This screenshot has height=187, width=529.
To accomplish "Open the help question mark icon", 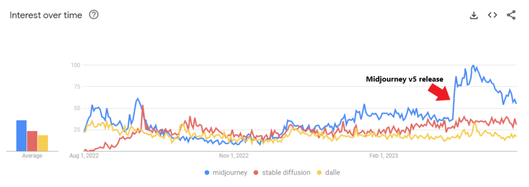I will [x=94, y=15].
